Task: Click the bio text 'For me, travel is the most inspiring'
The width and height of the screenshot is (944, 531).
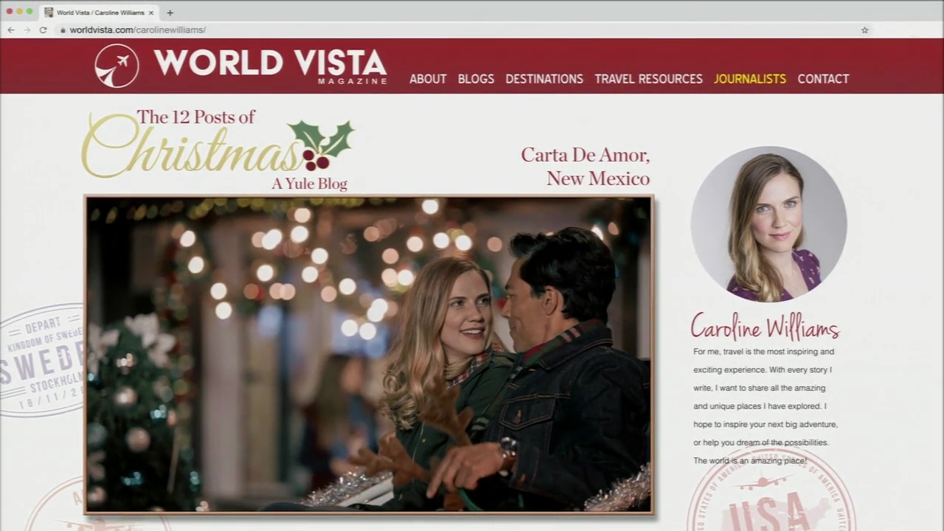Action: coord(763,352)
